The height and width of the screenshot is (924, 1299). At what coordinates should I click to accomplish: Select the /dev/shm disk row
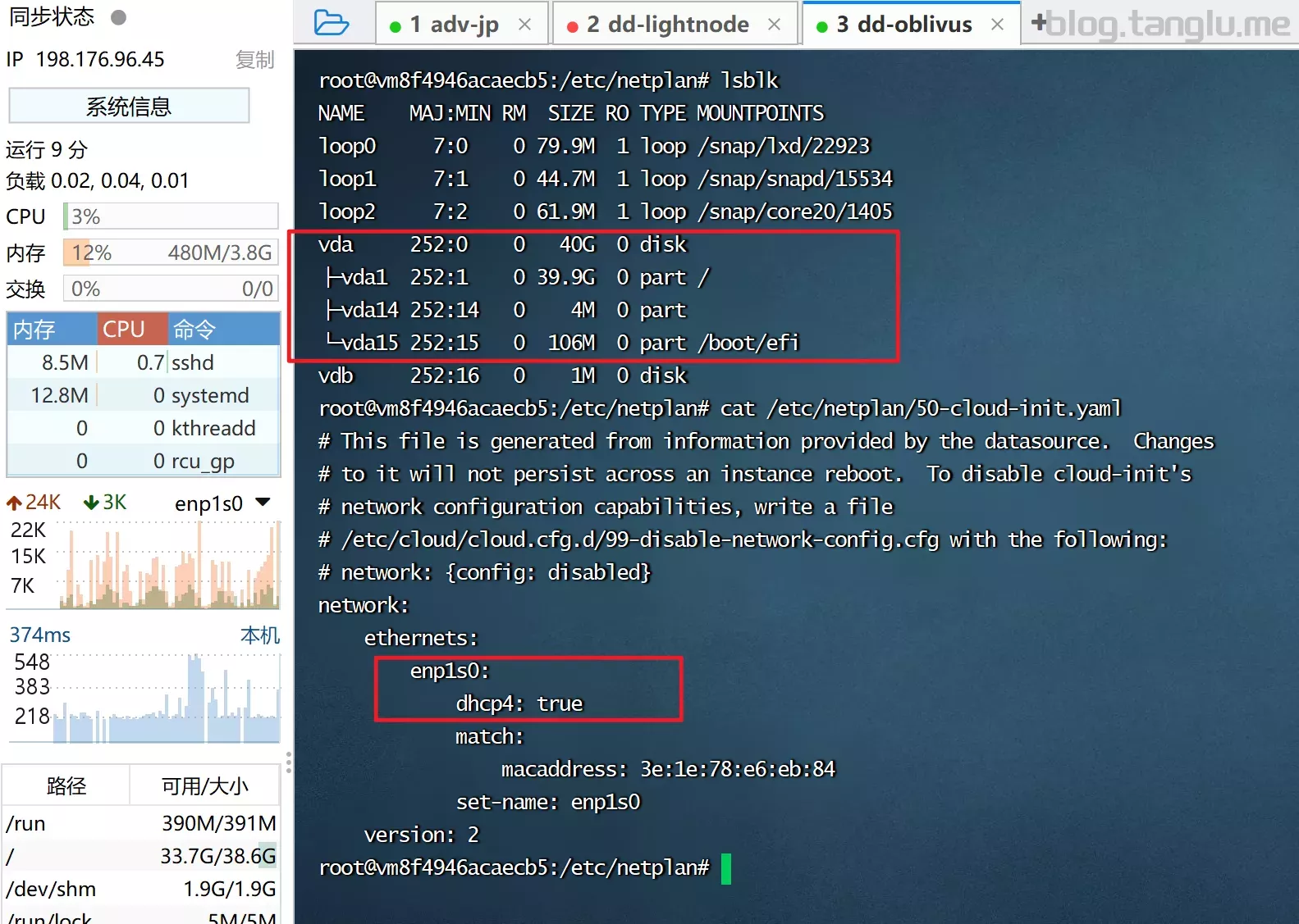click(x=140, y=889)
